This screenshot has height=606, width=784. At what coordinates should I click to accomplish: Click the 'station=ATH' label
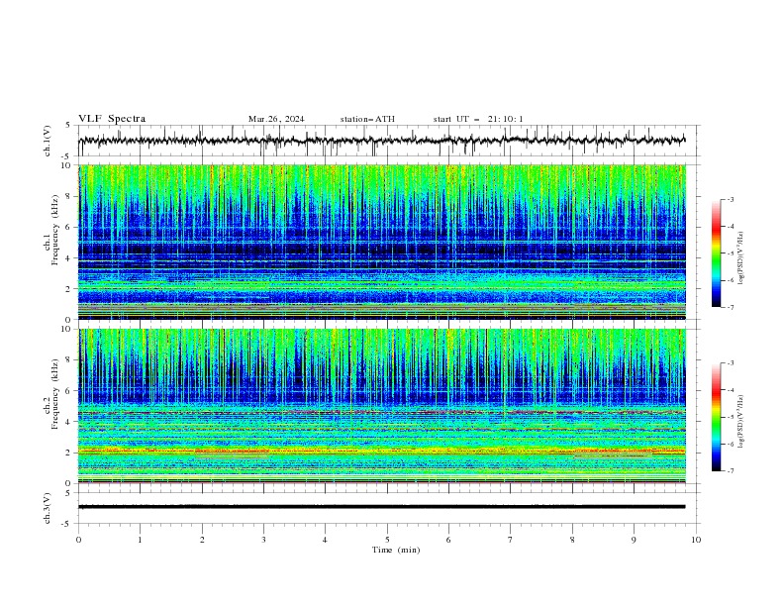367,119
